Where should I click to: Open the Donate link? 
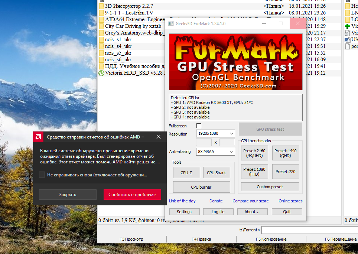(x=216, y=201)
